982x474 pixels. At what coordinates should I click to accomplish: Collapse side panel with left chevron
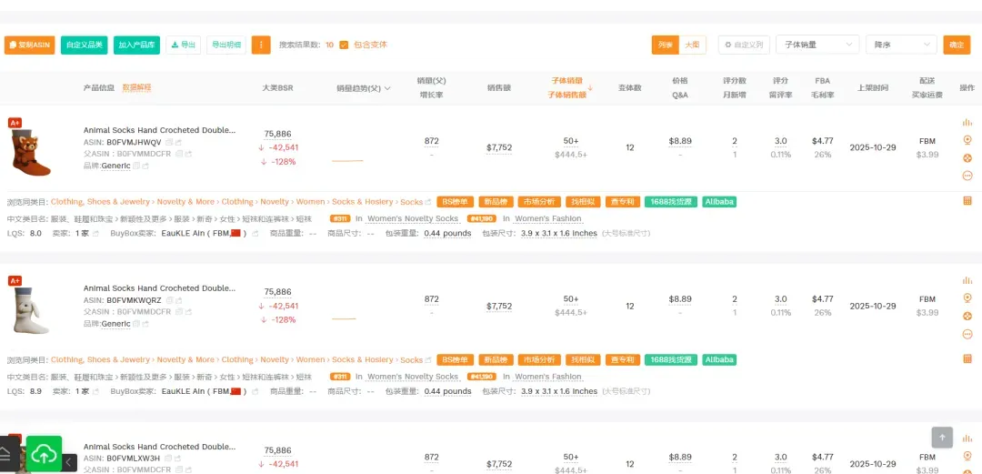coord(69,463)
